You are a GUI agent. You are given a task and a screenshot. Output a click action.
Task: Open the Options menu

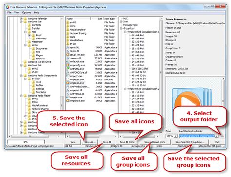tap(27, 13)
